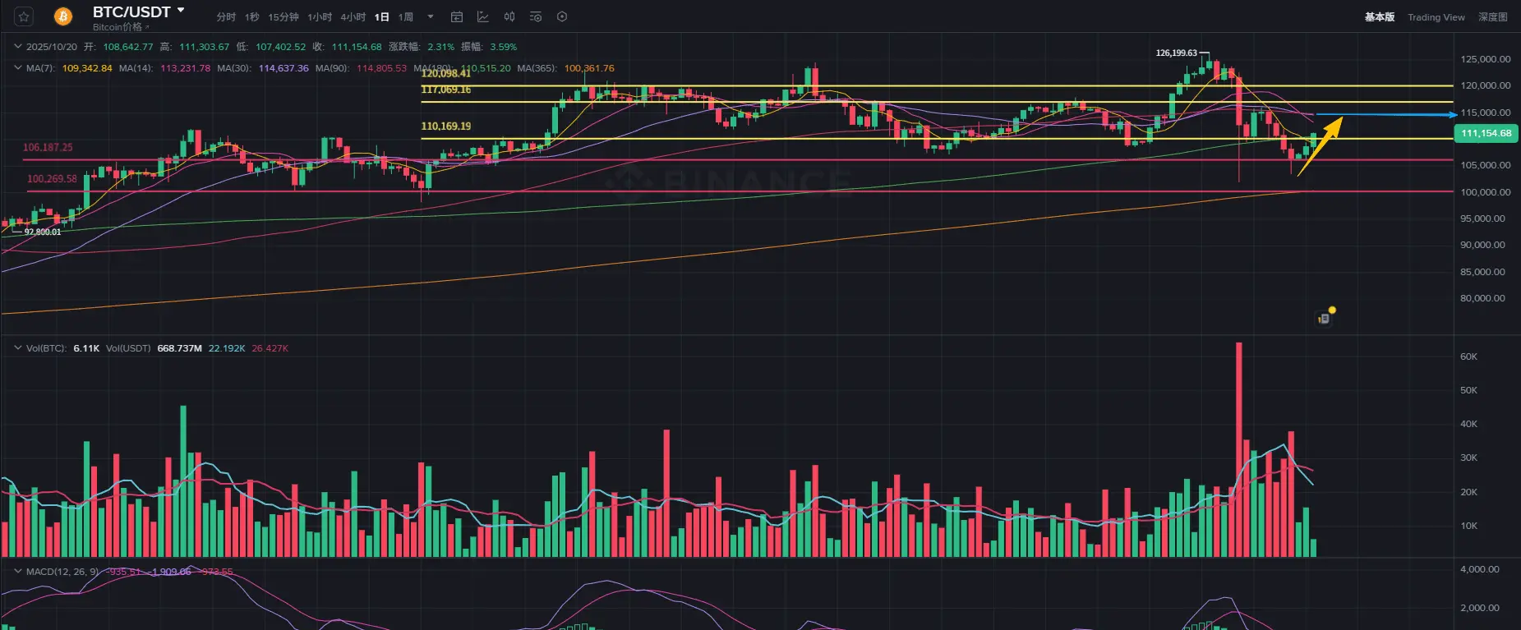This screenshot has height=630, width=1521.
Task: Switch to the 1小时 interval
Action: [x=320, y=16]
